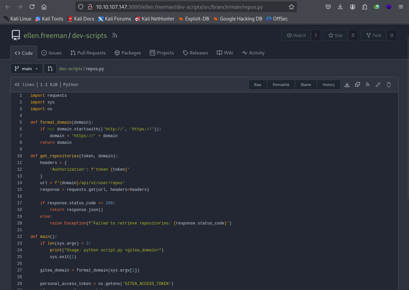Open the colorful globe extension icon

tap(377, 7)
